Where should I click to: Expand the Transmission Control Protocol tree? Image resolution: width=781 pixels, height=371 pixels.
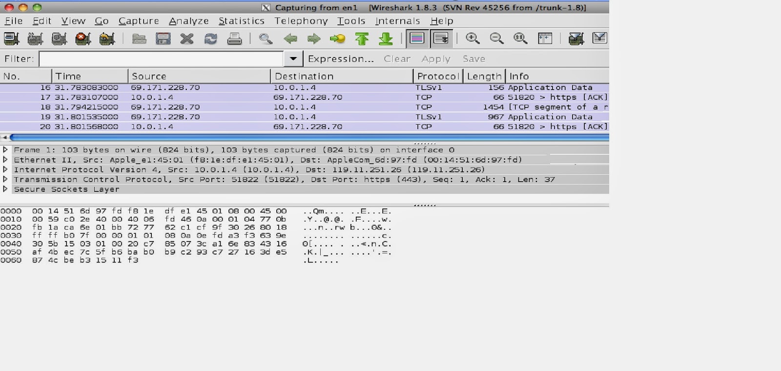click(x=5, y=180)
